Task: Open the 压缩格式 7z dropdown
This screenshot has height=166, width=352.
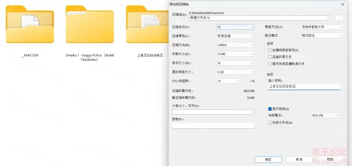Action: [235, 27]
